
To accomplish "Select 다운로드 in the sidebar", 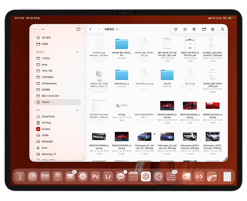I will pos(57,102).
